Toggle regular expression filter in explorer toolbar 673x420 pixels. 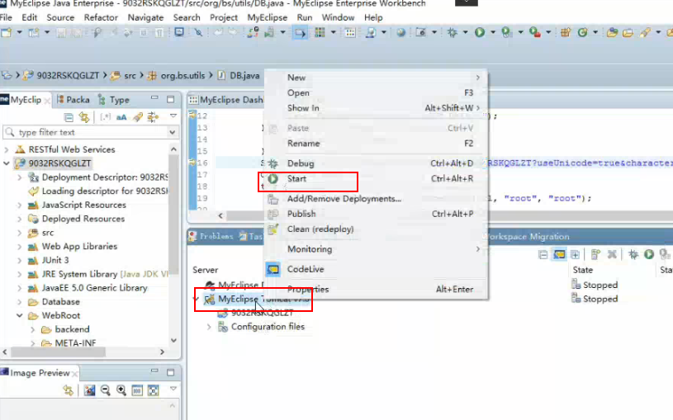click(x=105, y=116)
